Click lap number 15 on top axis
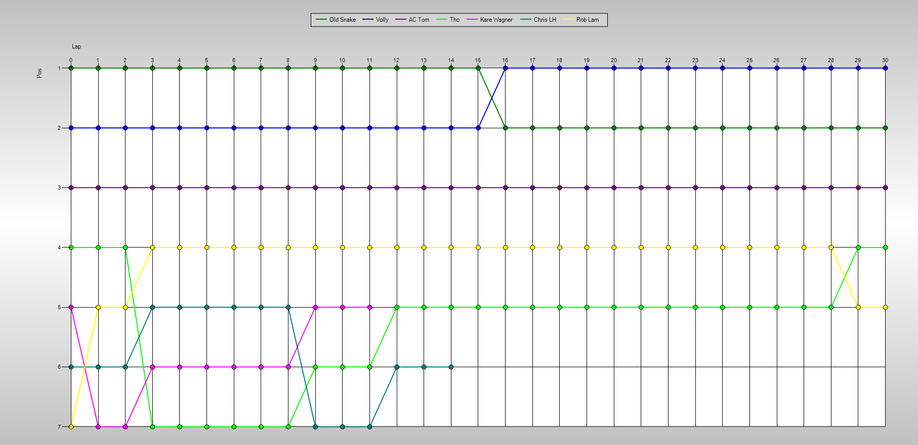The height and width of the screenshot is (445, 918). pyautogui.click(x=478, y=60)
